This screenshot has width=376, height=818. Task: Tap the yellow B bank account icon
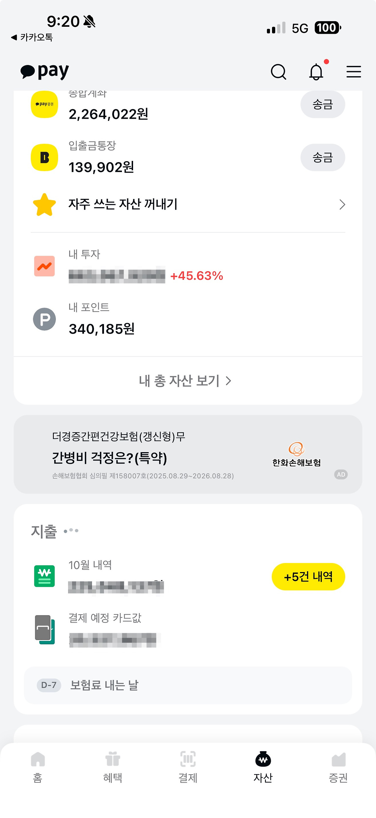coord(44,157)
